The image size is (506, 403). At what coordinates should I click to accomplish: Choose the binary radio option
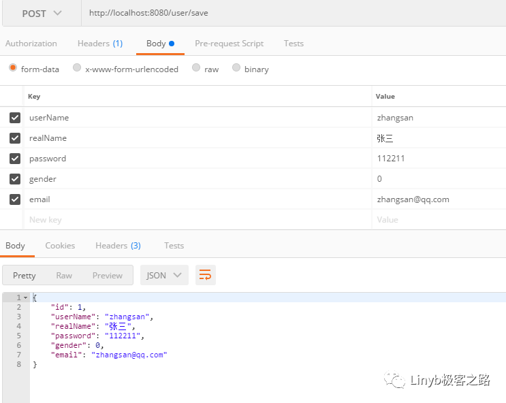tap(236, 67)
